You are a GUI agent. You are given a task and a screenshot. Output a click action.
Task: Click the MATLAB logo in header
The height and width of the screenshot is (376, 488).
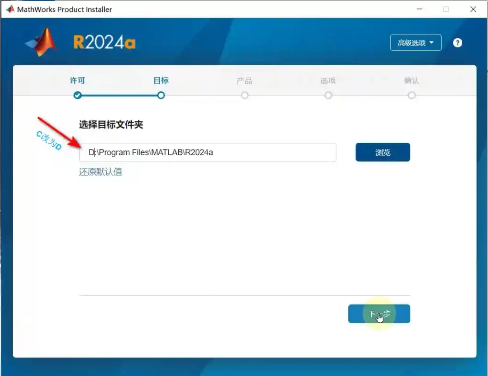pyautogui.click(x=42, y=42)
